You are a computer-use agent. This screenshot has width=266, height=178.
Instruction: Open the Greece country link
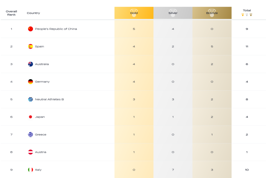[40, 135]
